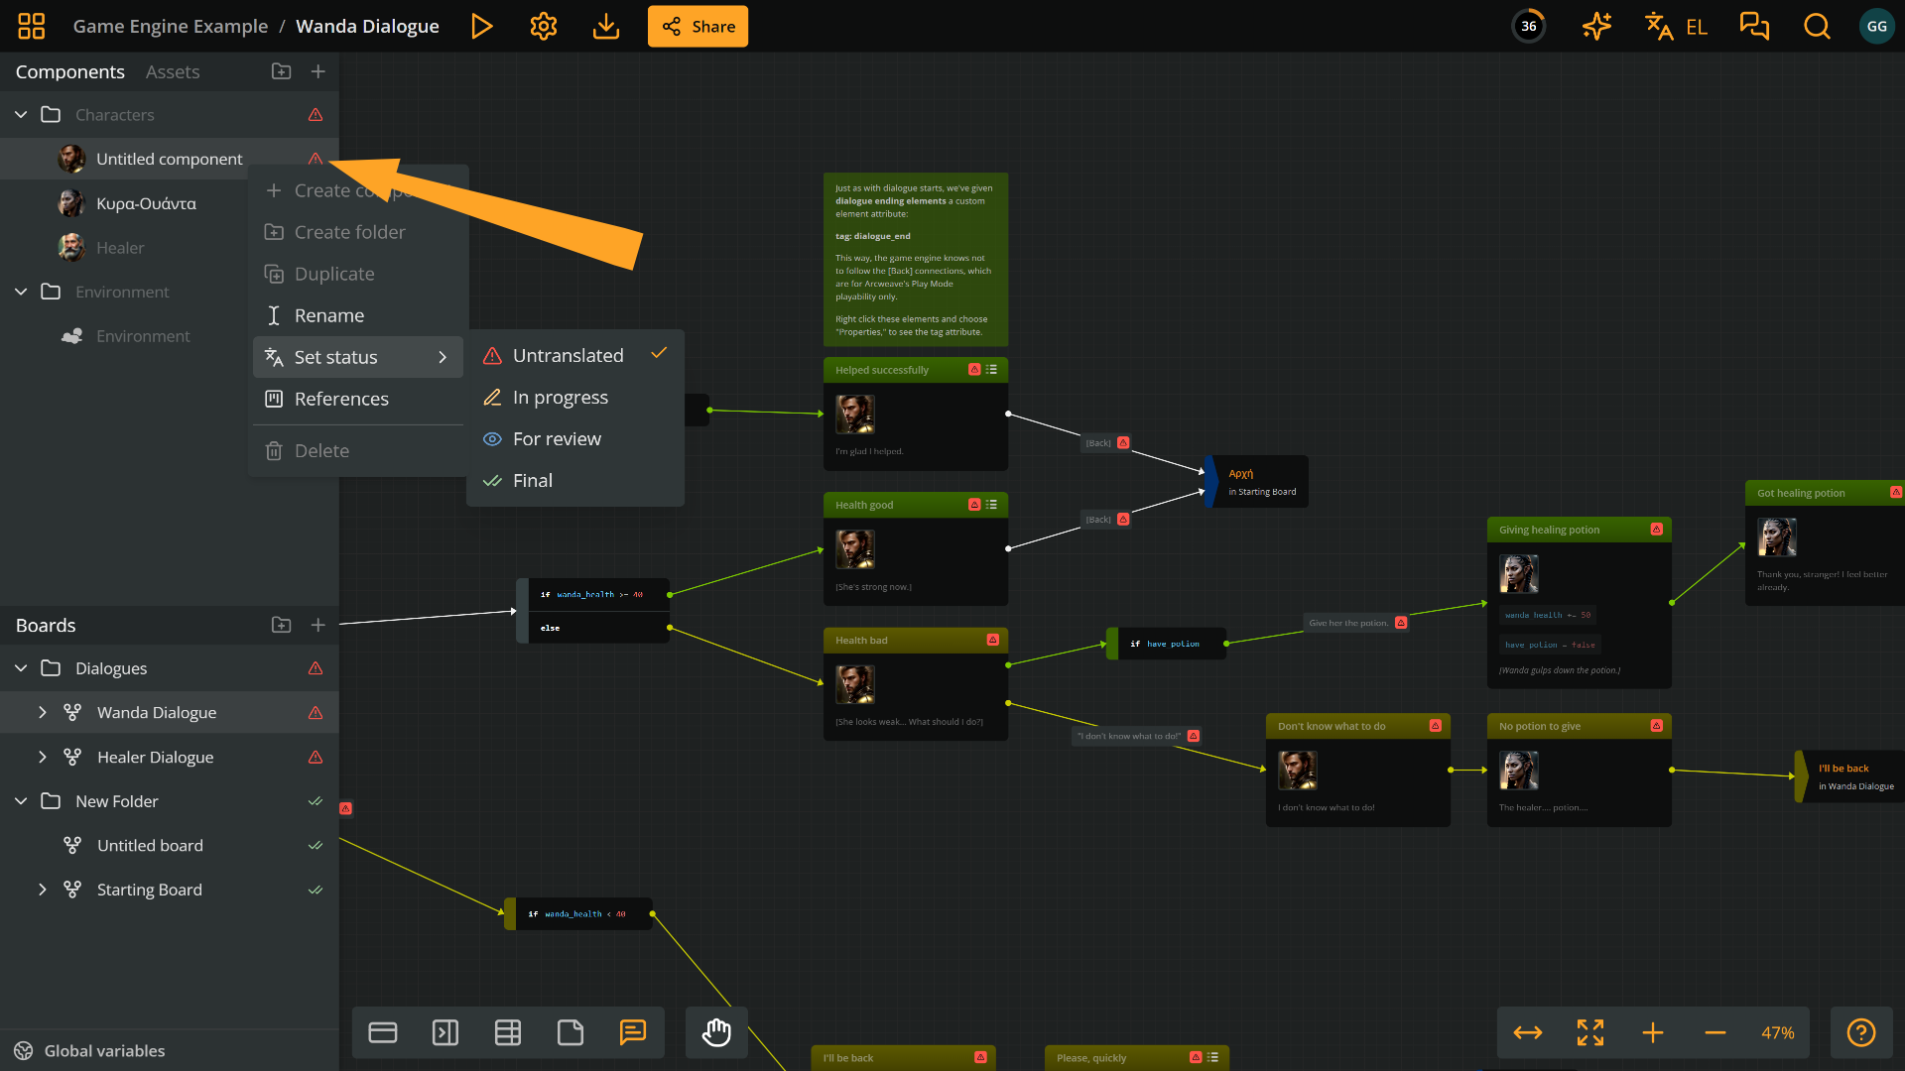Click the search magnifier icon
1905x1071 pixels.
[x=1817, y=27]
